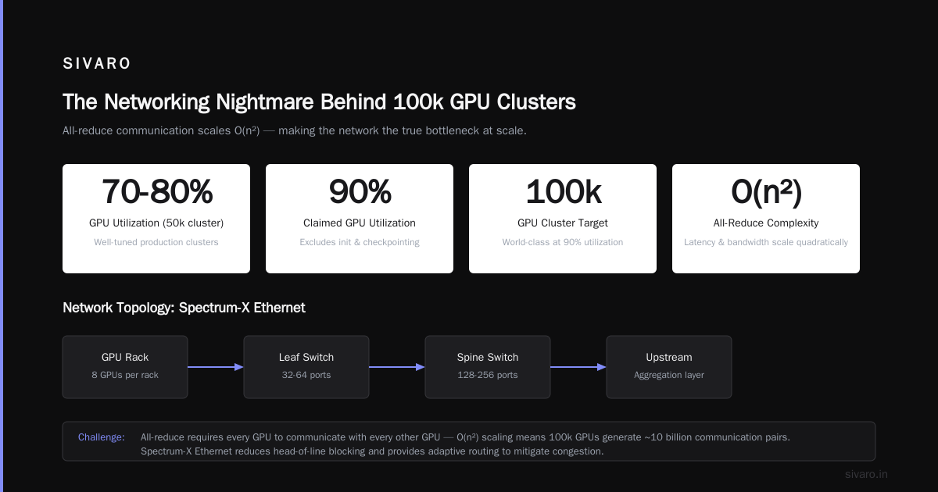Click arrow between GPU Rack and Leaf Switch
The height and width of the screenshot is (492, 938).
[216, 367]
